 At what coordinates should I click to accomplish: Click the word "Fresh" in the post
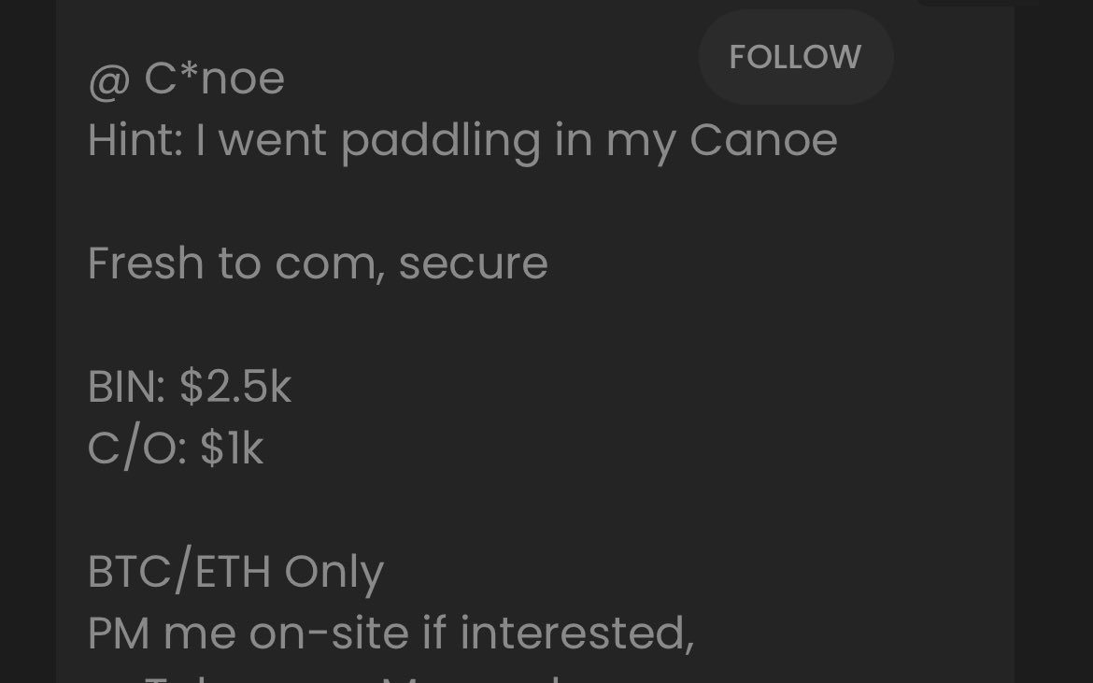tap(146, 263)
